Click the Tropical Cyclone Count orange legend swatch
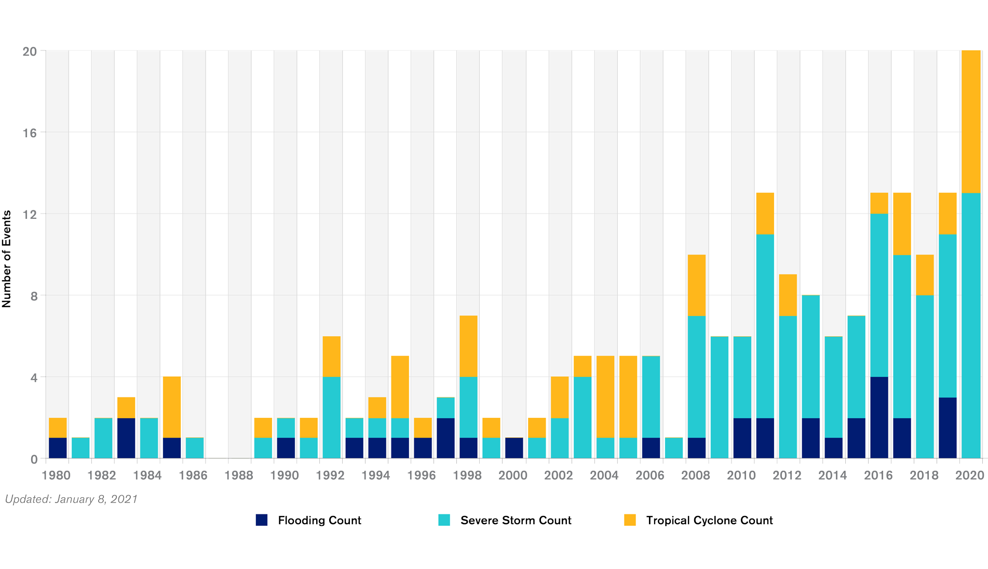The height and width of the screenshot is (569, 988). coord(630,520)
